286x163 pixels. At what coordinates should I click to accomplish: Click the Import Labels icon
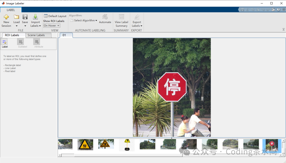point(35,17)
